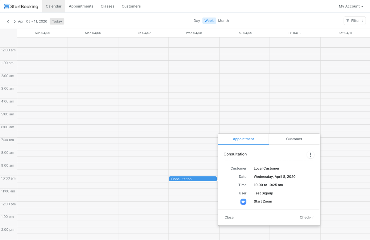Viewport: 370px width, 240px height.
Task: Click the Mon 04/06 column header
Action: (x=93, y=33)
